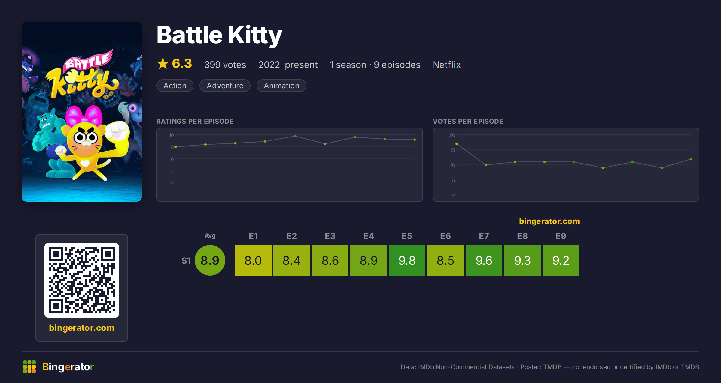
Task: Click the Bingerator grid logo icon
Action: (29, 367)
